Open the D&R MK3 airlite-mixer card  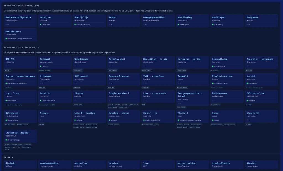[20, 62]
